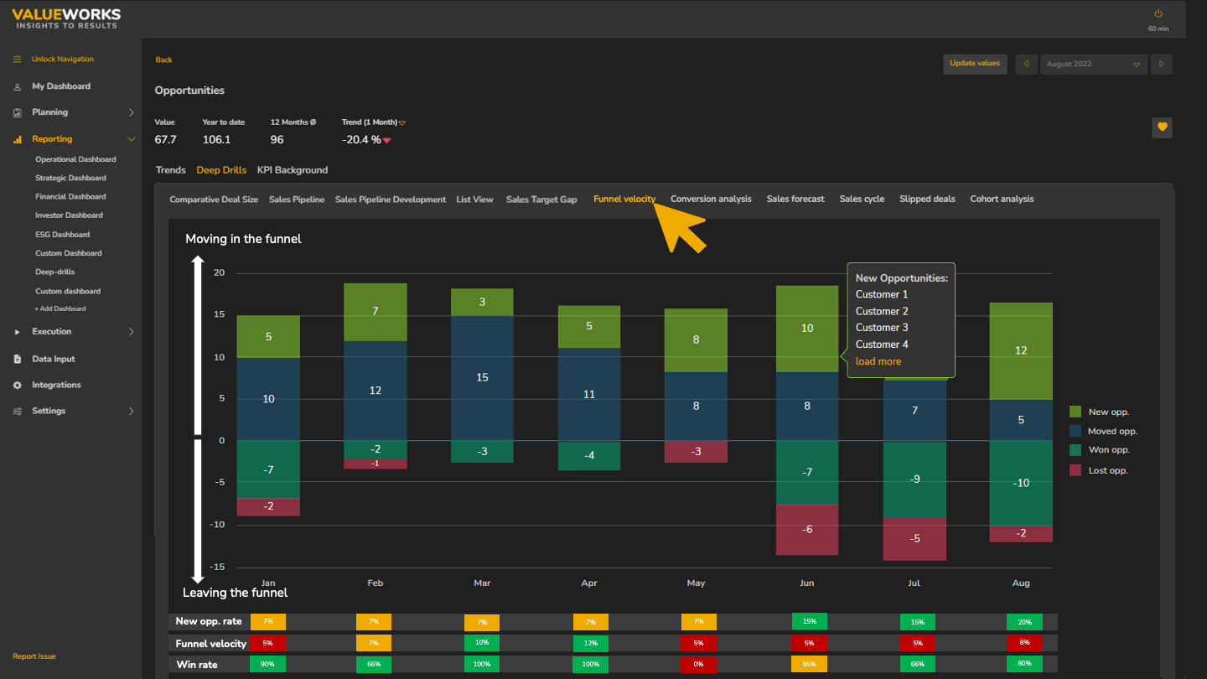The image size is (1207, 679).
Task: Click the Settings sliders icon
Action: pos(18,411)
